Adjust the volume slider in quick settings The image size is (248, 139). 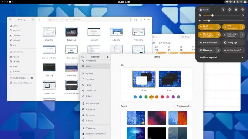click(x=221, y=15)
